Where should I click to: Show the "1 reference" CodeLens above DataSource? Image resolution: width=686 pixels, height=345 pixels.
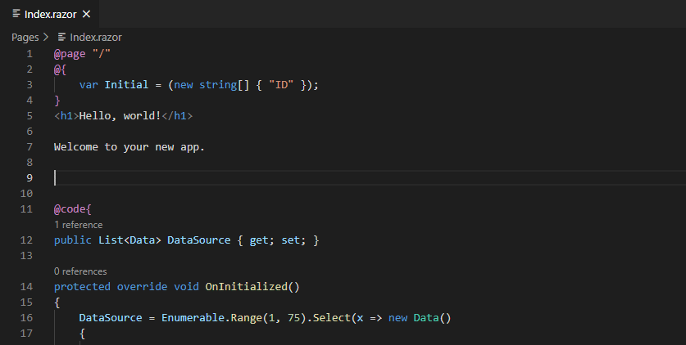coord(79,225)
